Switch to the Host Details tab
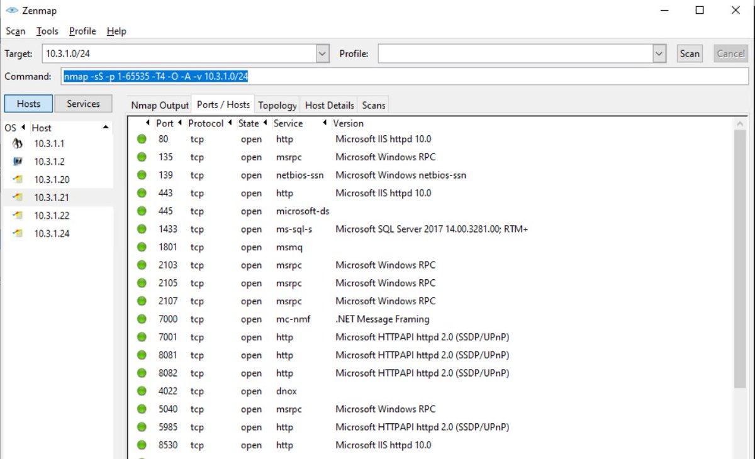 [x=330, y=105]
